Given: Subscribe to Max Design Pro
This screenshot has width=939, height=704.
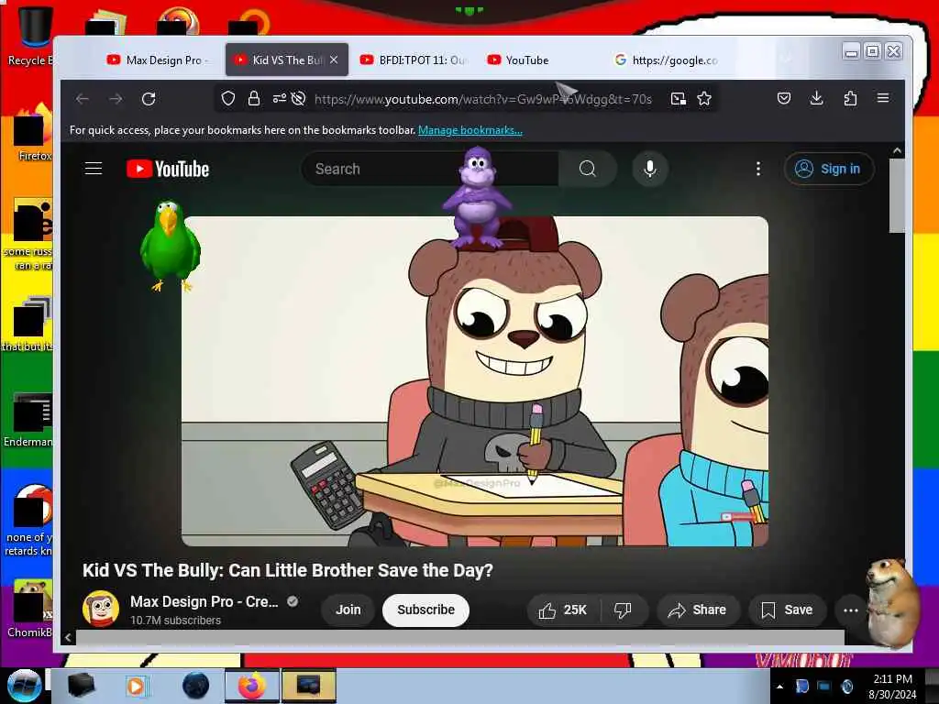Looking at the screenshot, I should (425, 610).
